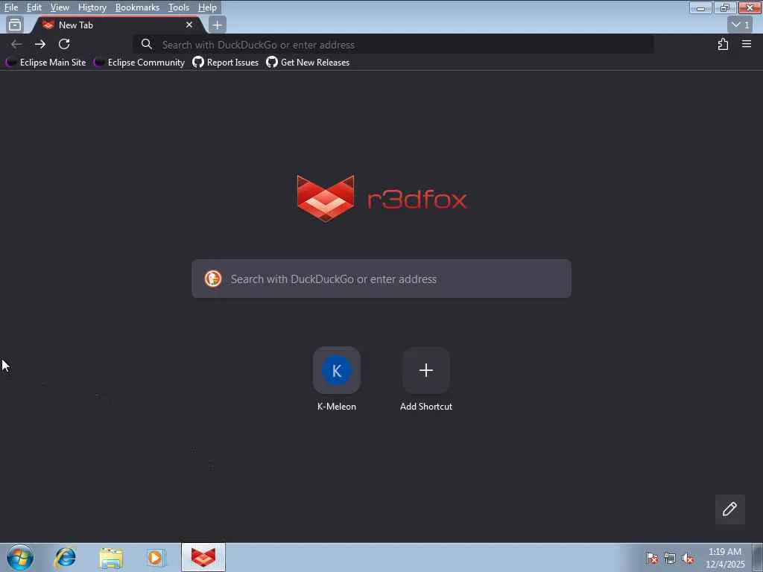Click the r3dfox taskbar button
The height and width of the screenshot is (572, 763).
coord(203,557)
